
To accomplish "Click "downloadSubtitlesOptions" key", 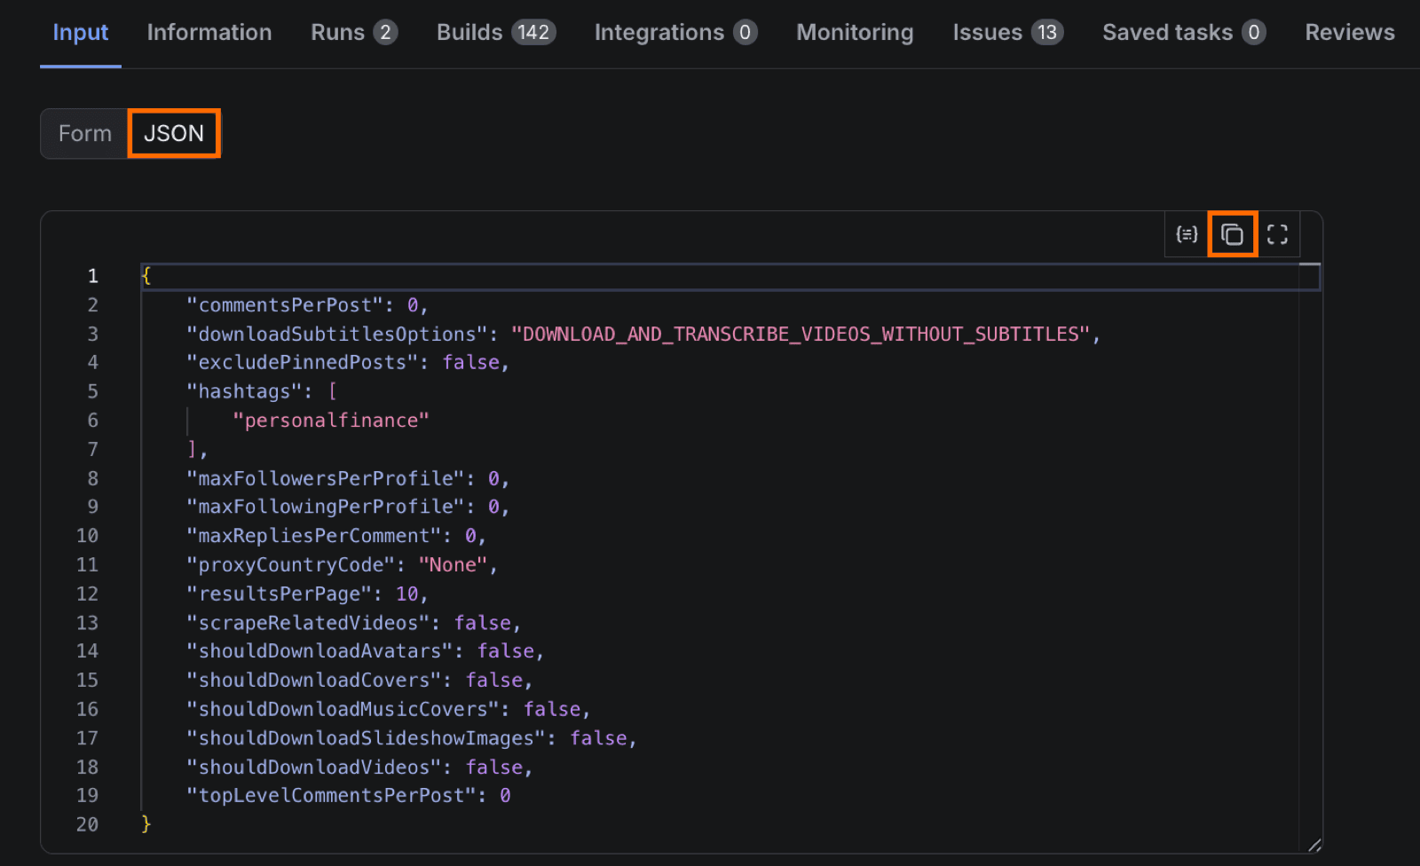I will pos(337,335).
